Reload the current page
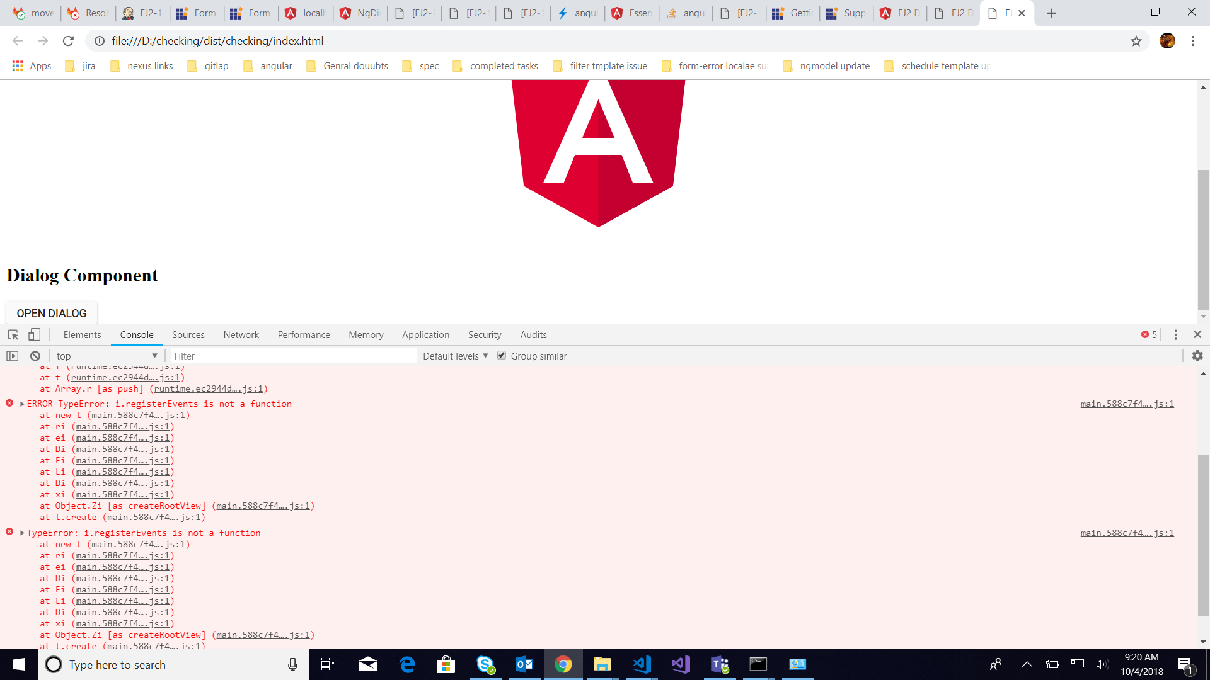Viewport: 1210px width, 680px height. (x=68, y=41)
